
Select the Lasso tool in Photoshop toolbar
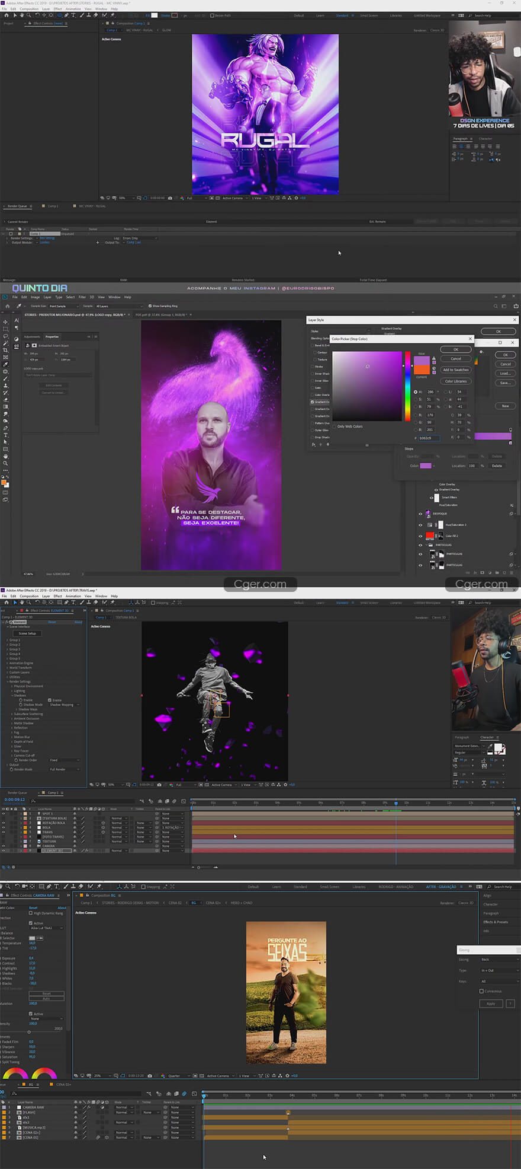point(5,336)
